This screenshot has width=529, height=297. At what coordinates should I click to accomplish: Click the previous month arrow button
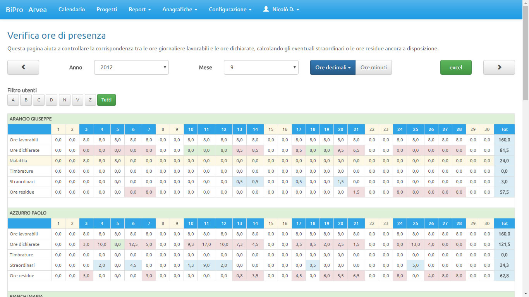[x=23, y=67]
